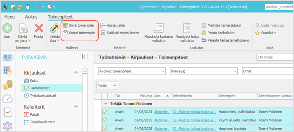The width and height of the screenshot is (294, 132).
Task: Click Muodosta lasku valituista icon
Action: [187, 29]
